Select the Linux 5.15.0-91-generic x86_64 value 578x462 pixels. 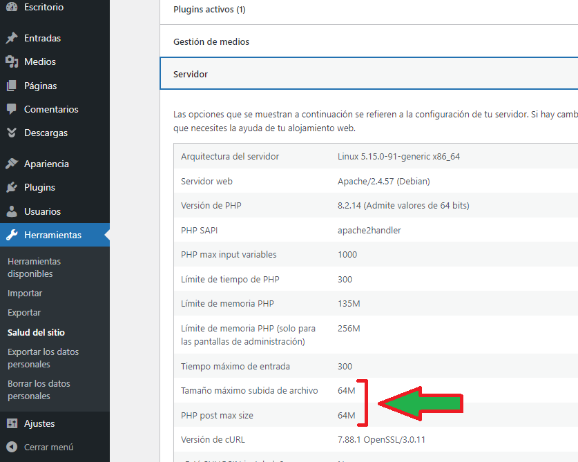pyautogui.click(x=398, y=156)
